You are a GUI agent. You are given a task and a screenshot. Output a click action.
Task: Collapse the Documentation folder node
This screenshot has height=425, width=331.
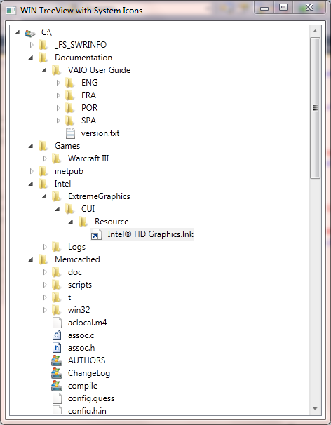click(31, 58)
